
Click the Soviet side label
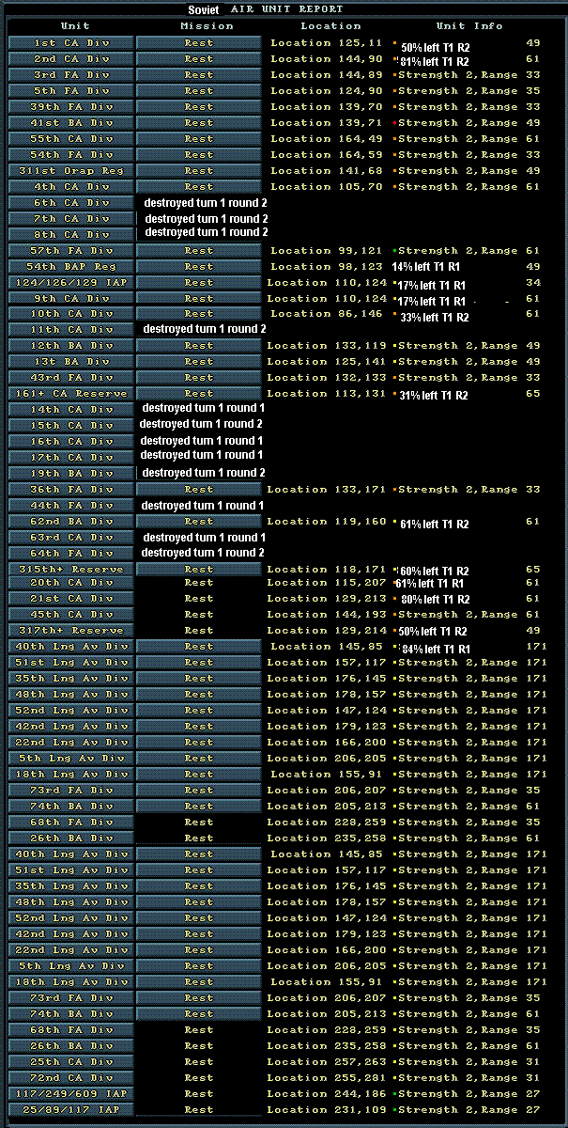tap(203, 9)
